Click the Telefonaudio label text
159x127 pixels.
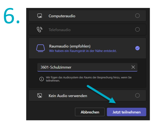[x=60, y=30]
